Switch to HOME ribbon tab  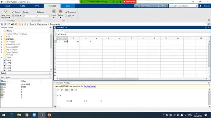7,6
